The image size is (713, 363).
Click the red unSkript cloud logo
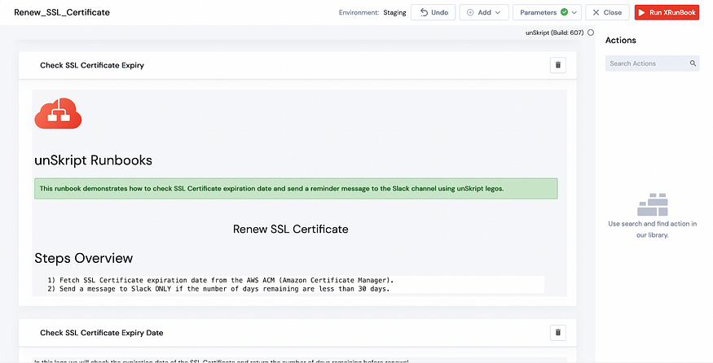pos(58,113)
